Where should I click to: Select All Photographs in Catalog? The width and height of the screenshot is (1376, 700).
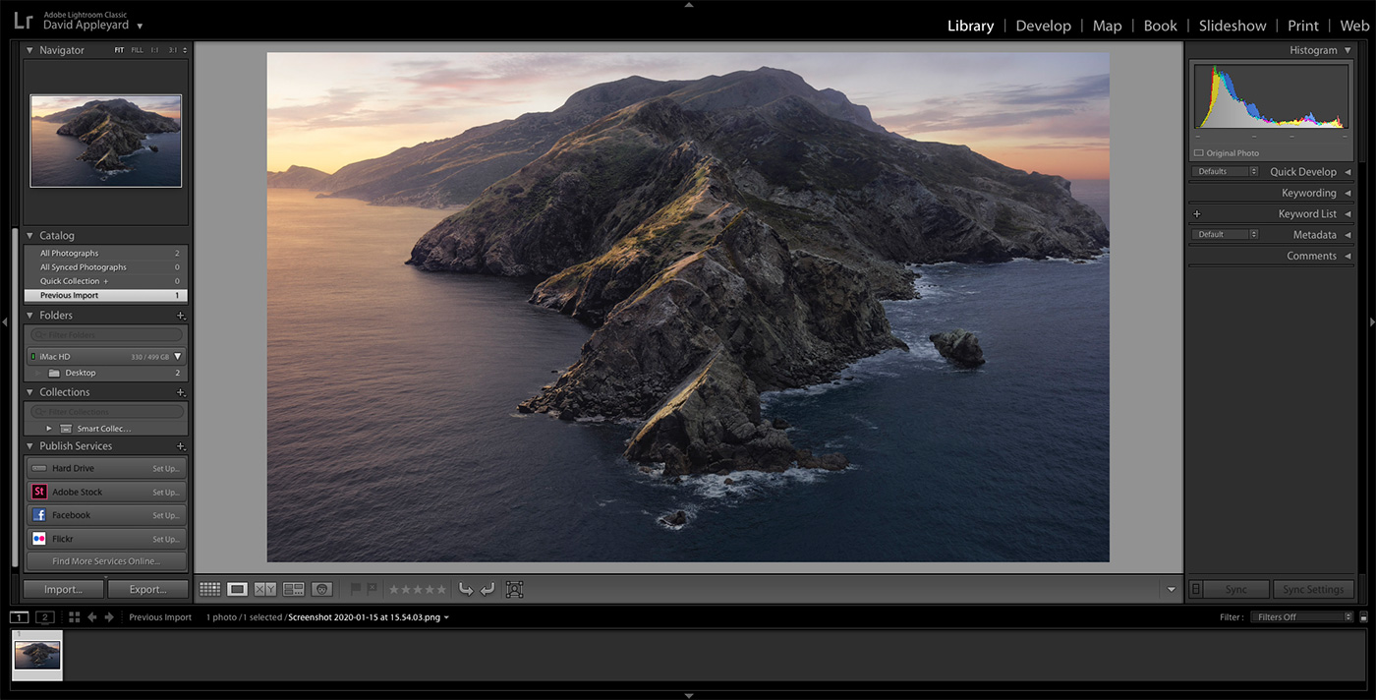coord(106,254)
